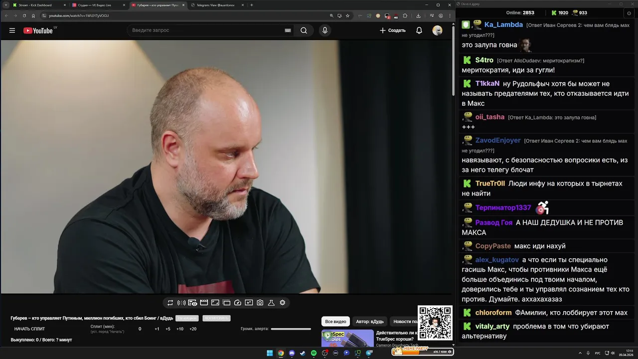Click the loop icon in player toolbar
638x359 pixels.
[170, 303]
